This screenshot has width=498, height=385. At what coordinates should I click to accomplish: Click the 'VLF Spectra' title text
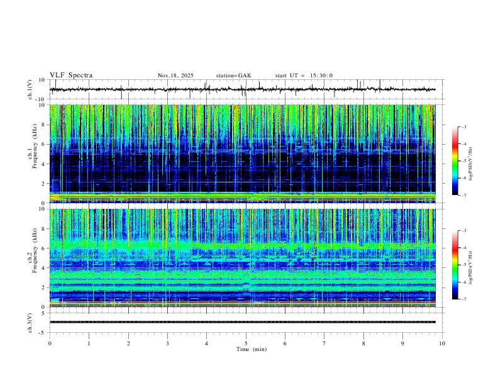(71, 75)
